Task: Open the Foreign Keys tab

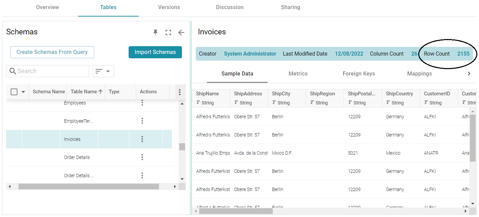Action: 358,73
